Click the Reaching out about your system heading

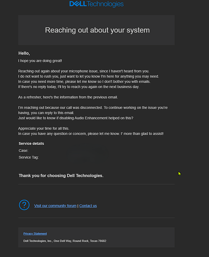pyautogui.click(x=97, y=30)
